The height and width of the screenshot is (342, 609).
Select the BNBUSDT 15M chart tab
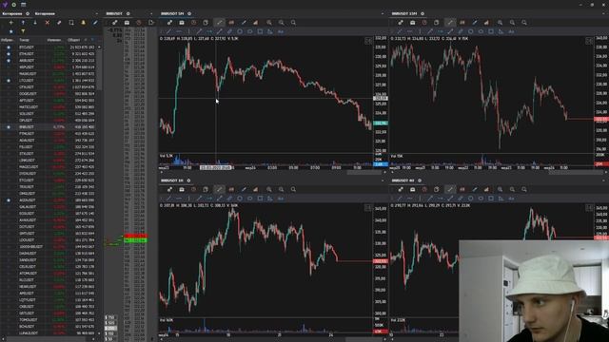point(404,13)
